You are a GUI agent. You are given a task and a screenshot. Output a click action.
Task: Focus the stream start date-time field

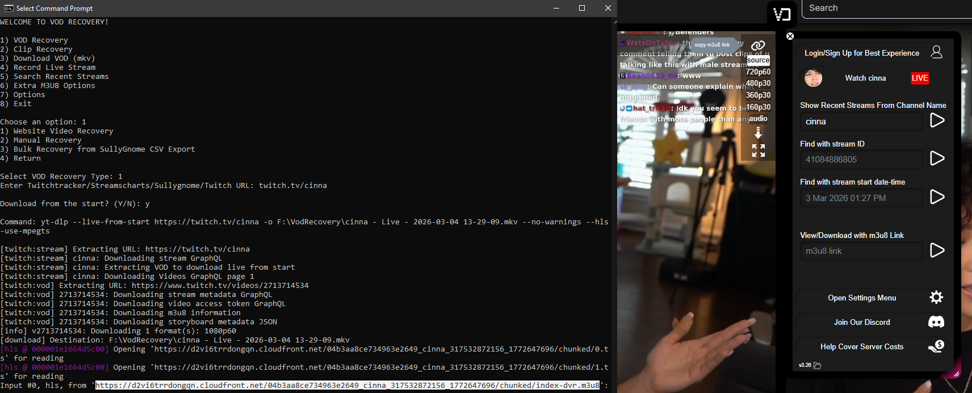tap(862, 198)
